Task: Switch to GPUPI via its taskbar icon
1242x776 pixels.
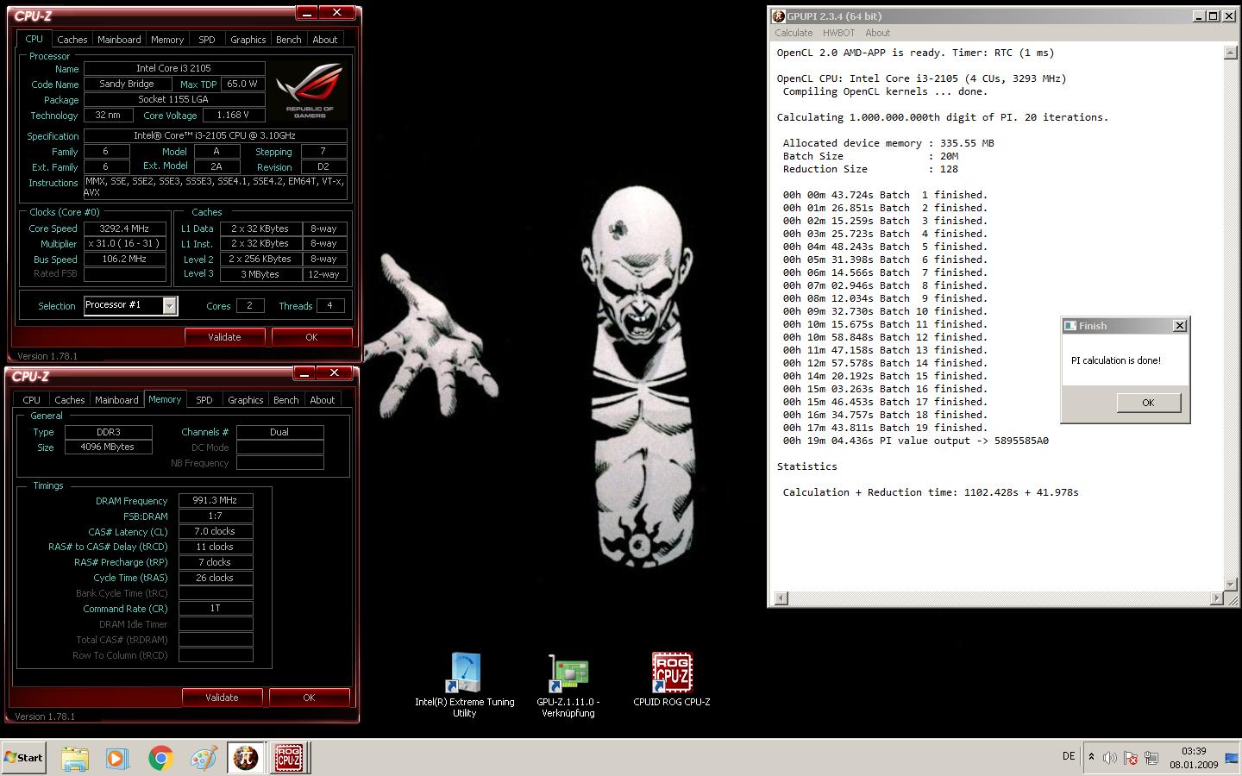Action: click(x=246, y=758)
